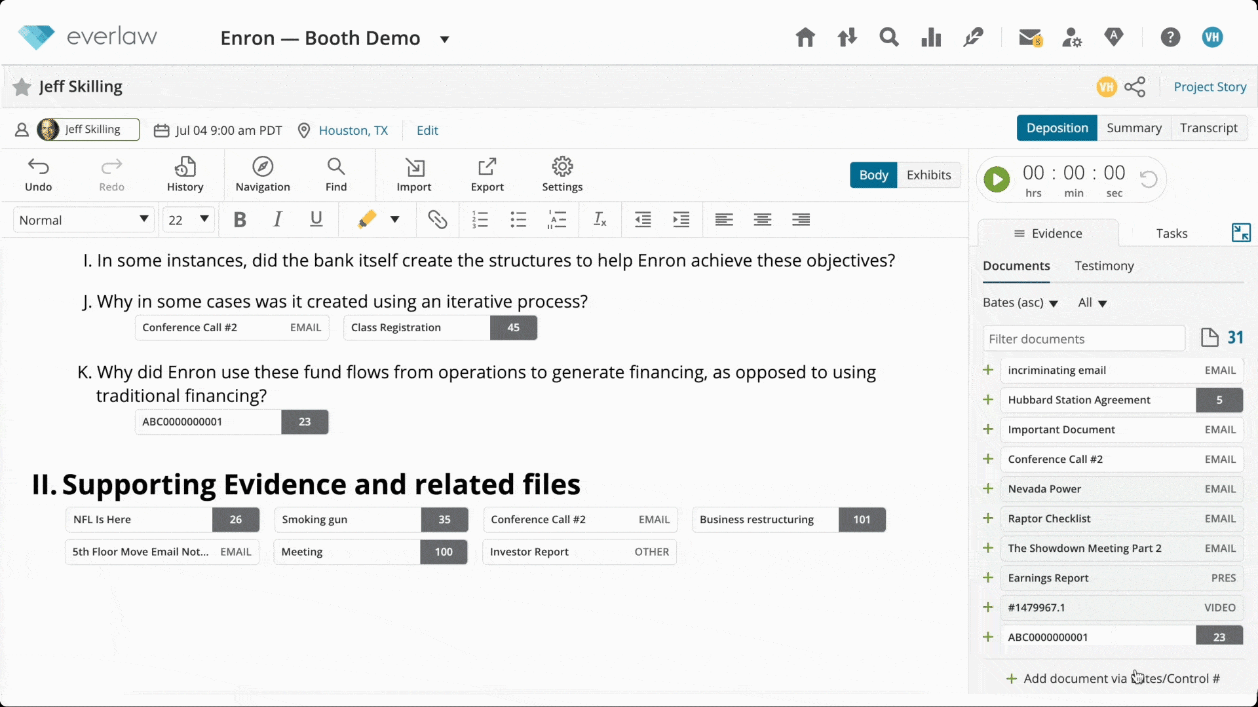Open the Bates (asc) sort dropdown

pyautogui.click(x=1020, y=302)
